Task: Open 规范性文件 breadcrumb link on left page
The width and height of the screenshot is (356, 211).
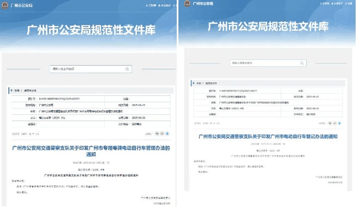Action: [30, 91]
